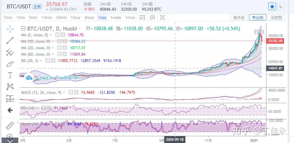Open settings for the MA 5 indicator
This screenshot has width=294, height=143.
pyautogui.click(x=58, y=35)
